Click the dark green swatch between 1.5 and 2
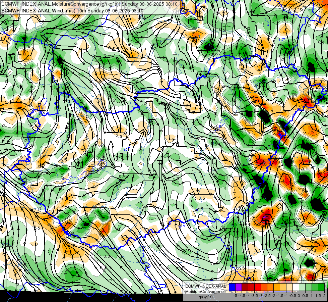328x302 pixels. point(321,287)
